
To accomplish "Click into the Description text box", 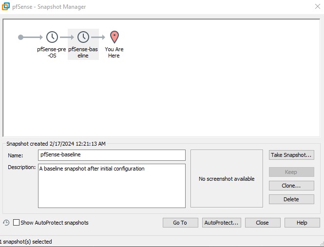I will [x=112, y=186].
